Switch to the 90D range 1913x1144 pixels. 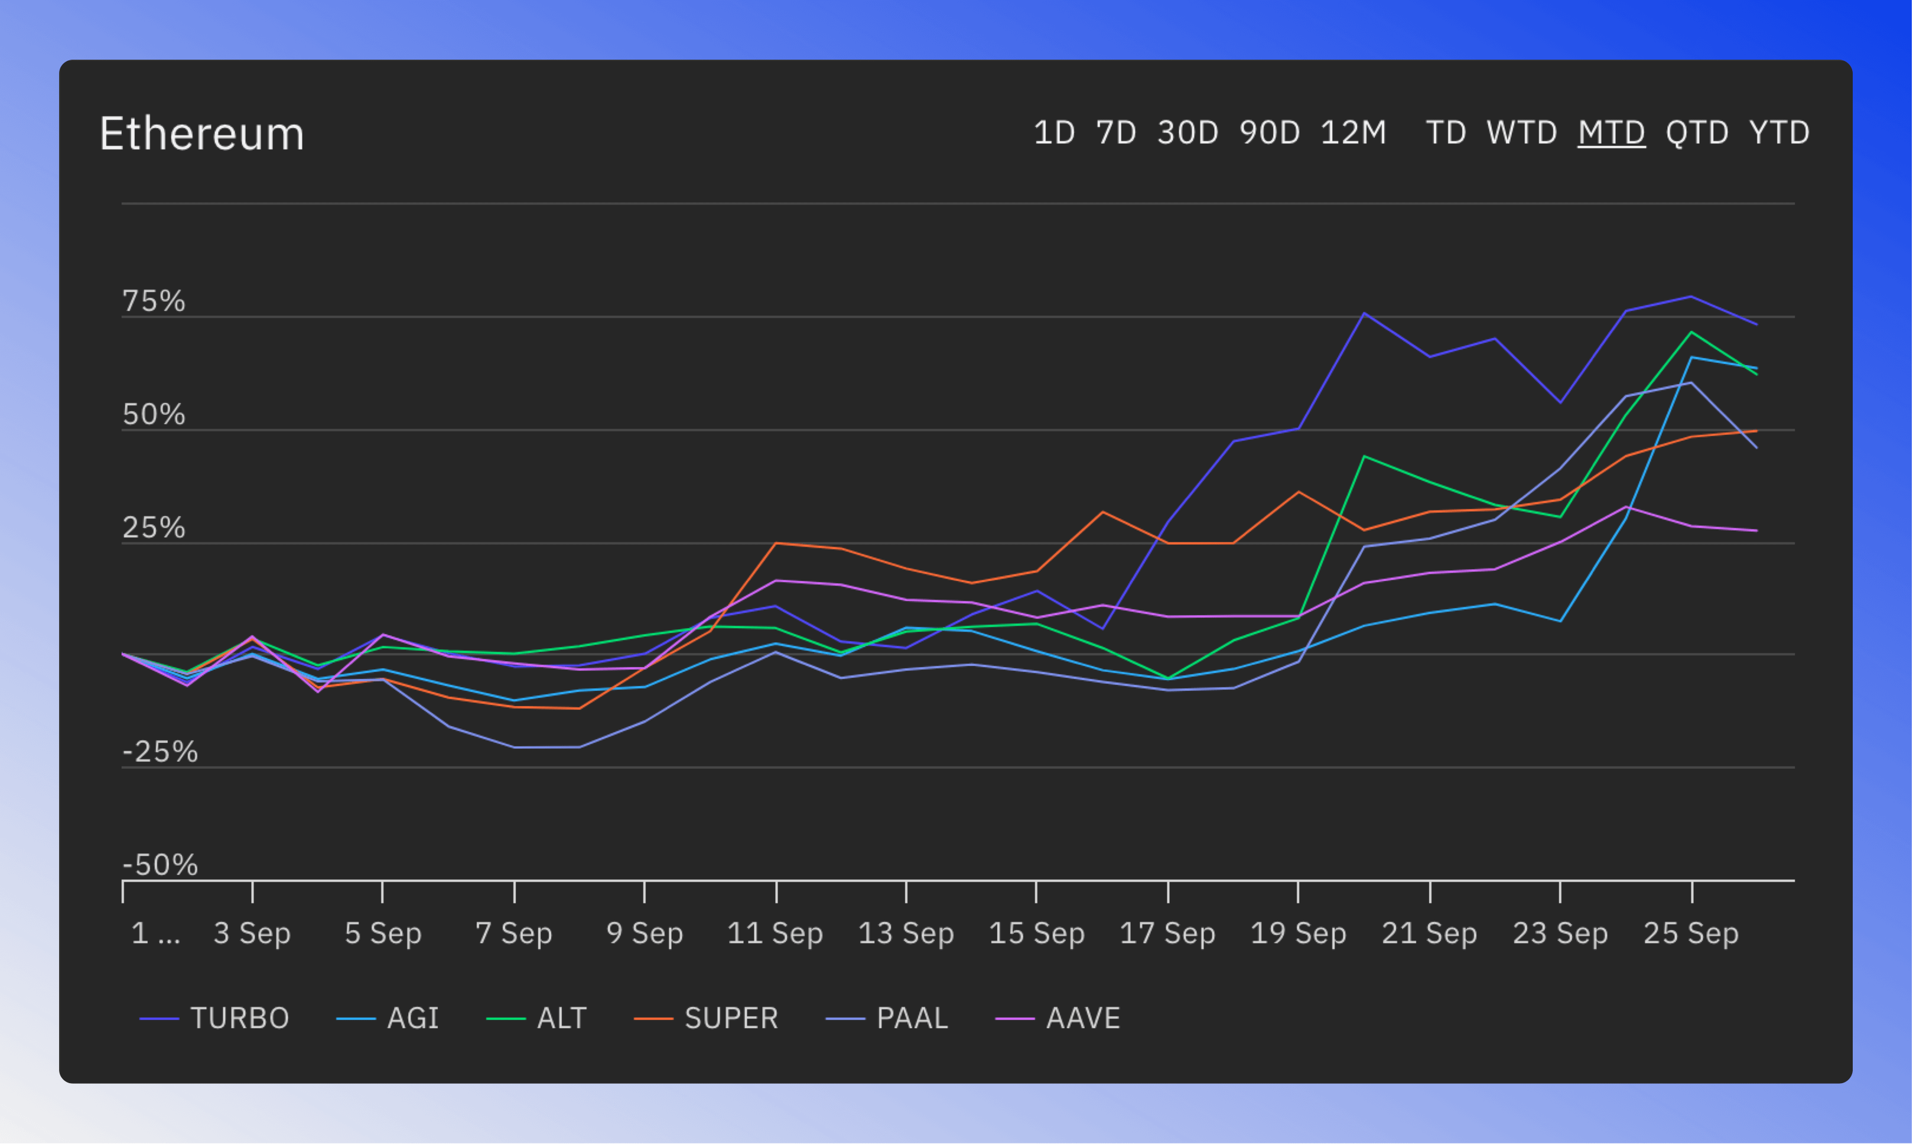point(1270,132)
